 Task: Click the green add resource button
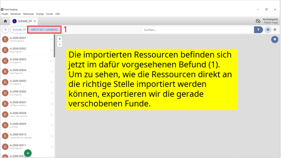coord(28,153)
